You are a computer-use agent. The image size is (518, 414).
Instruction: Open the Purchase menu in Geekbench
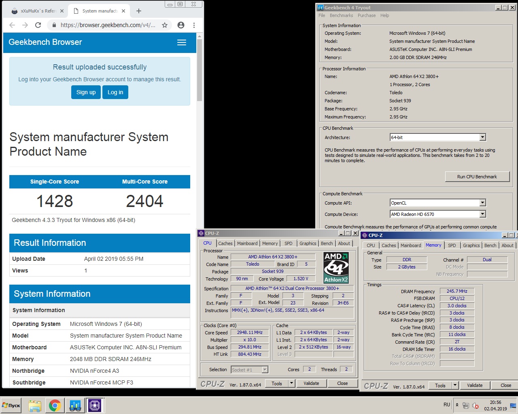click(367, 15)
